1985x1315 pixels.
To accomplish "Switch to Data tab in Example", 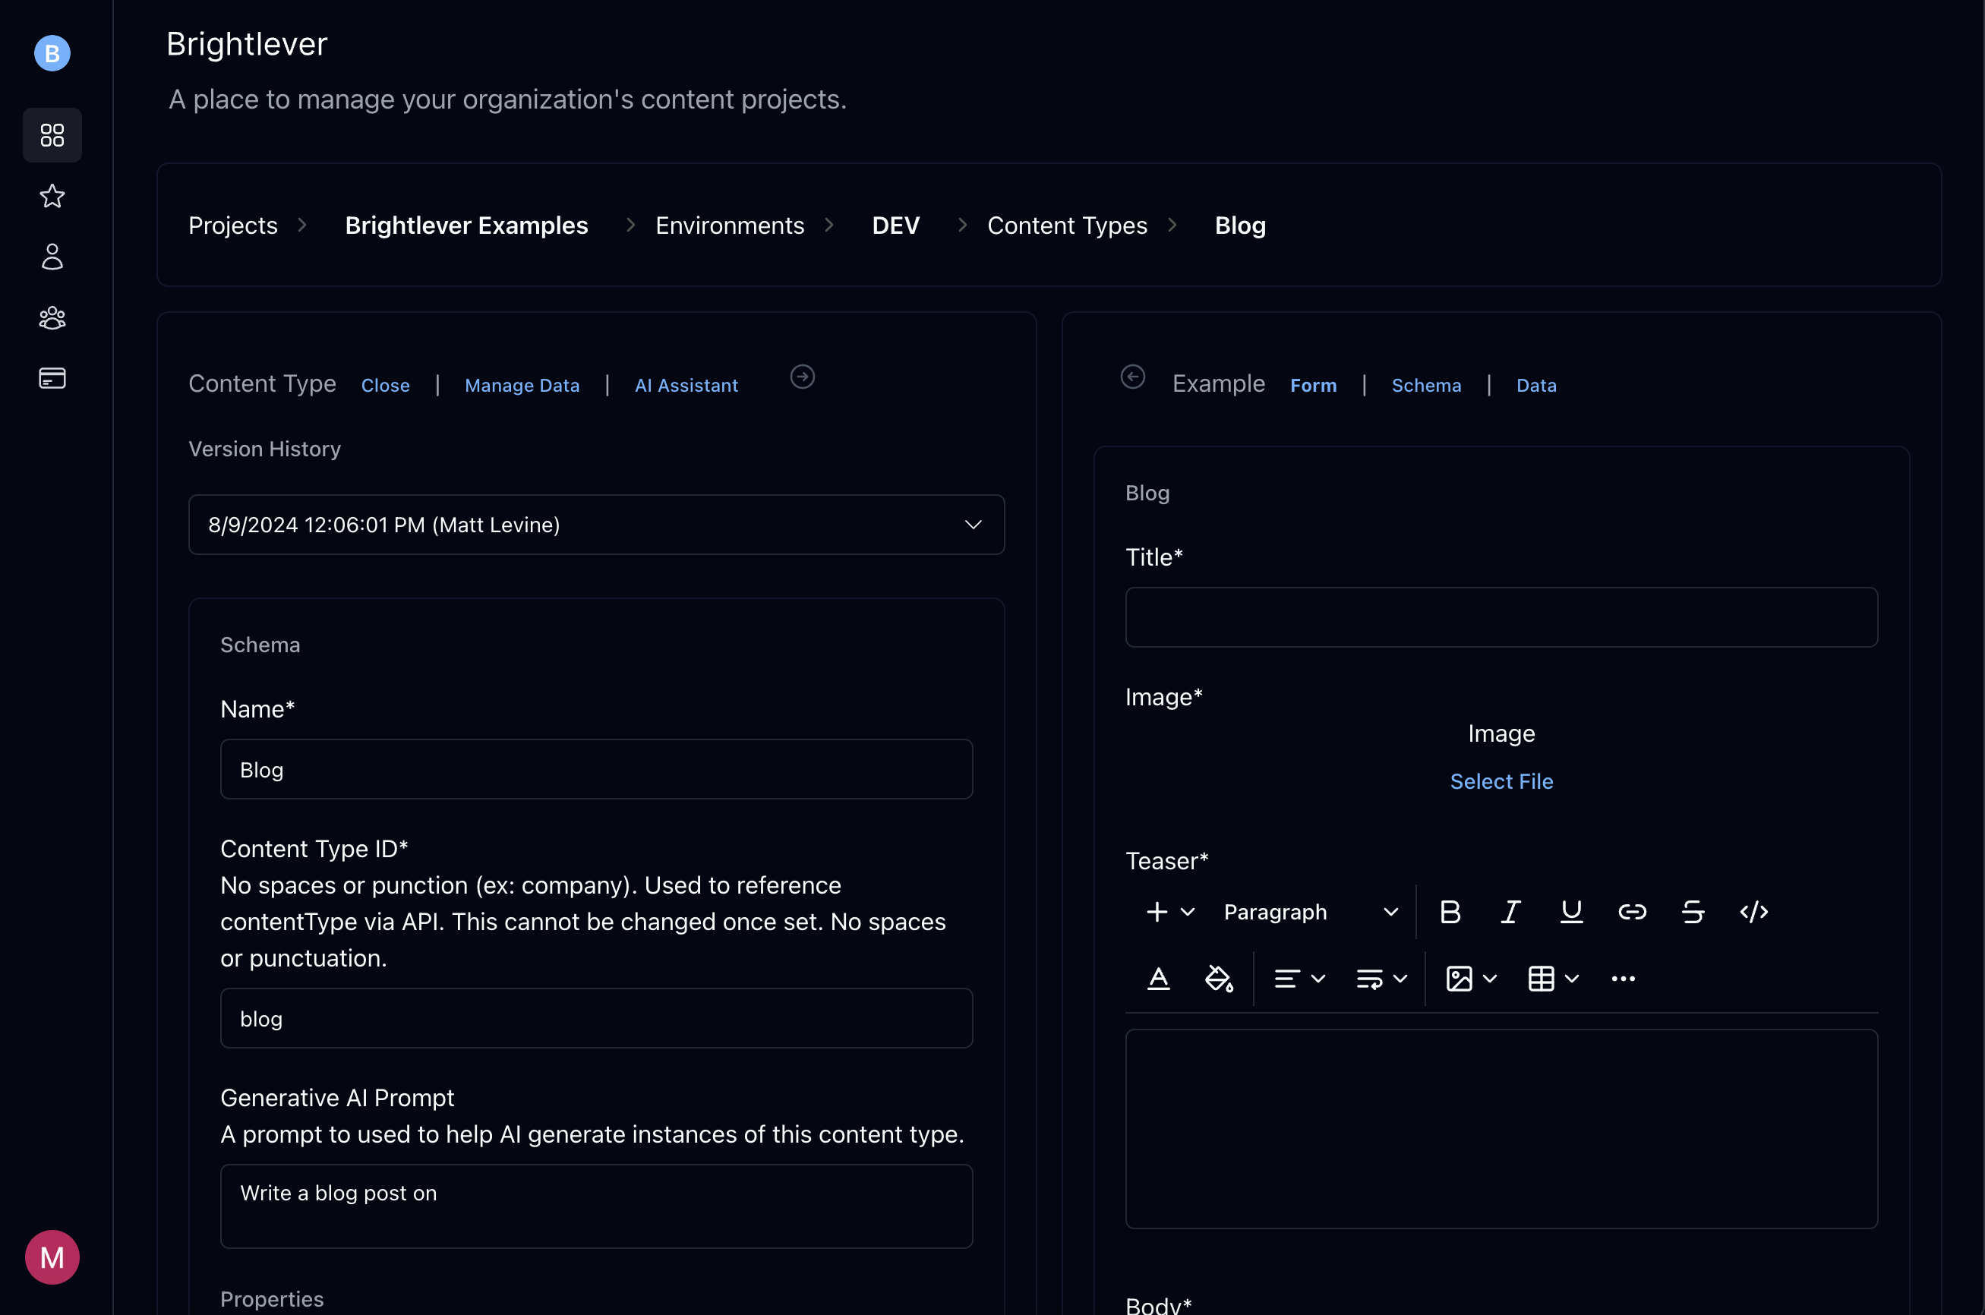I will (1536, 386).
